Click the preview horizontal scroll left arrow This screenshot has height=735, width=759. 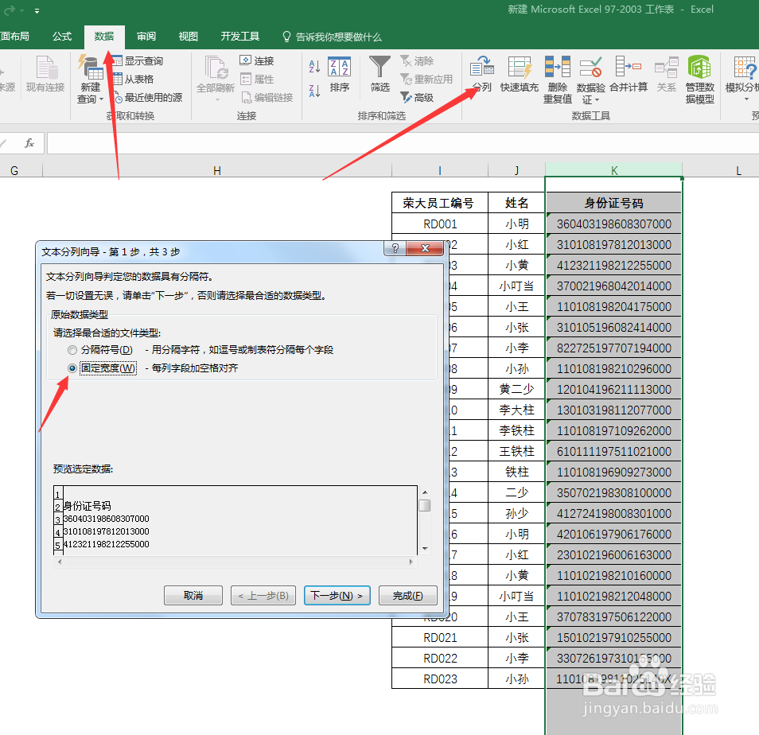(x=60, y=562)
